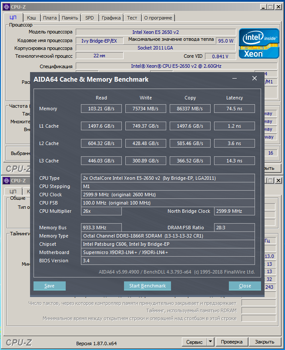Screen dimensions: 285x350
Task: Click North Bridge Clock value 2599.9 MHz
Action: [234, 211]
